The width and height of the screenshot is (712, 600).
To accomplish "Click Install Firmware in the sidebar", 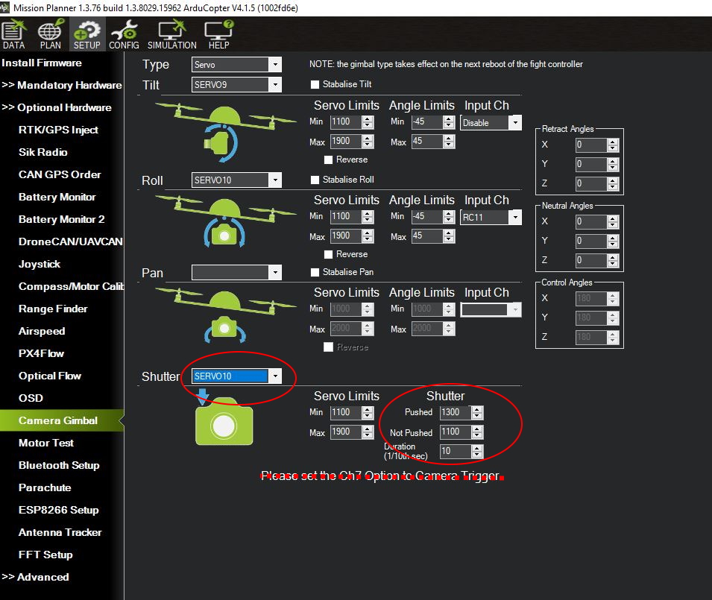I will pyautogui.click(x=42, y=63).
